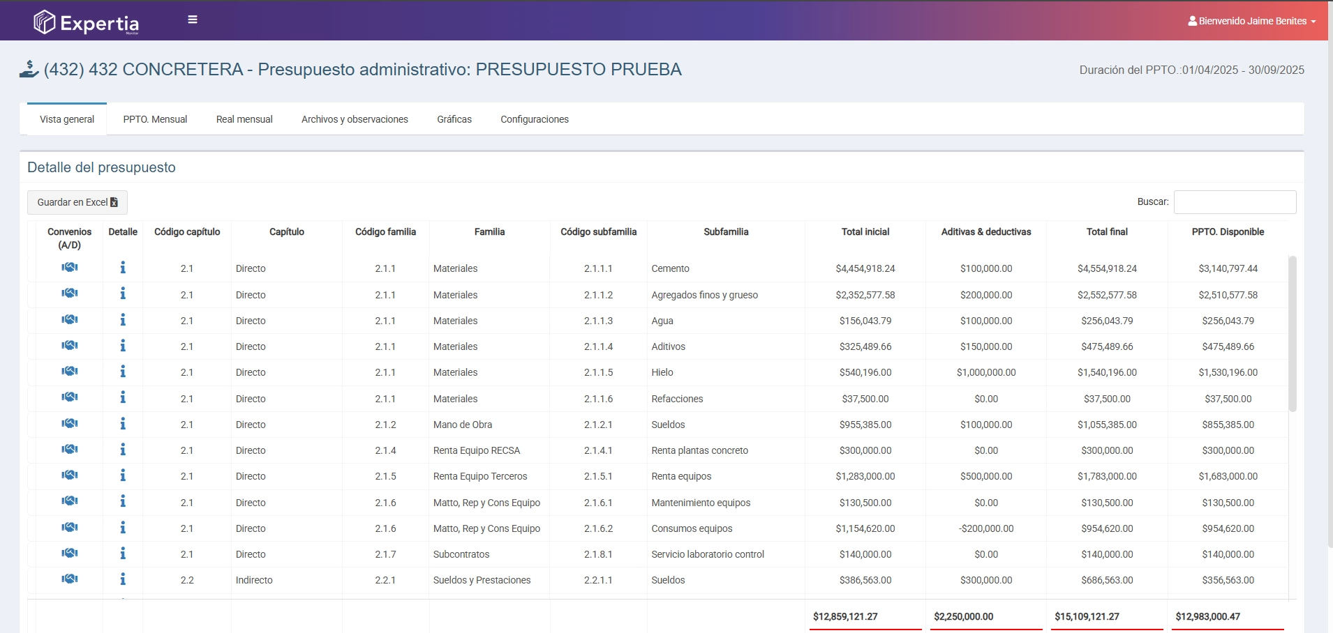The height and width of the screenshot is (633, 1333).
Task: Open convenios handshake icon for Cemento row
Action: click(70, 268)
